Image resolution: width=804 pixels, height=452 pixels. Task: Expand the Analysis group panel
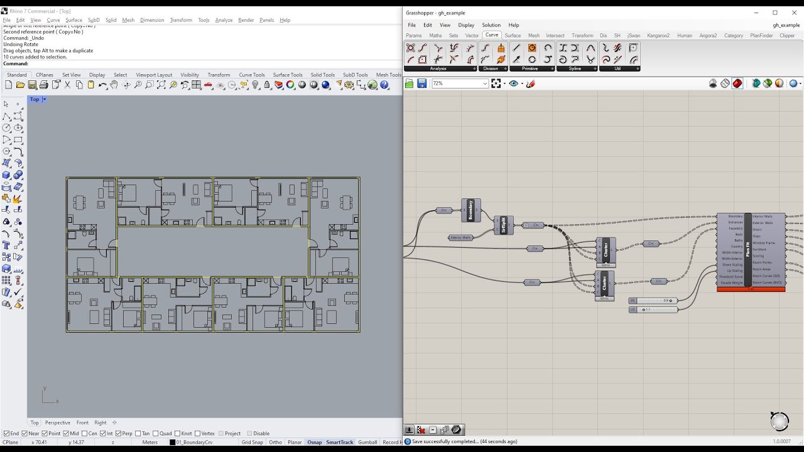coord(474,68)
